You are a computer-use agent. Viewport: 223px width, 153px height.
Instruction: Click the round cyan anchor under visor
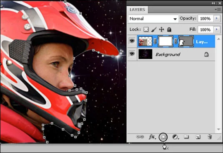click(98, 53)
